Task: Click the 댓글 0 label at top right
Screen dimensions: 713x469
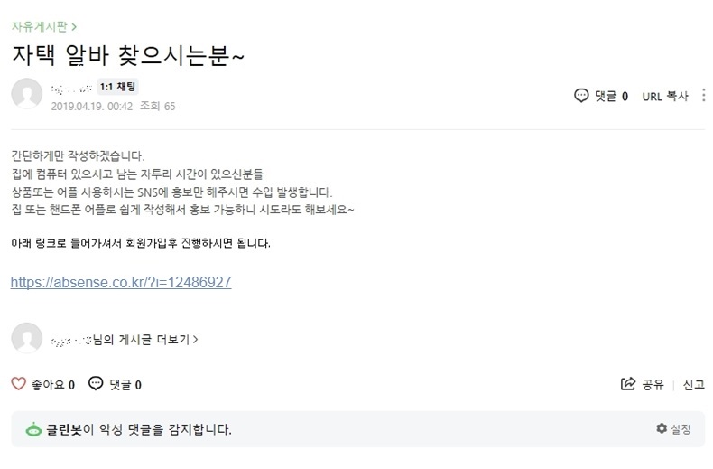Action: [x=612, y=96]
